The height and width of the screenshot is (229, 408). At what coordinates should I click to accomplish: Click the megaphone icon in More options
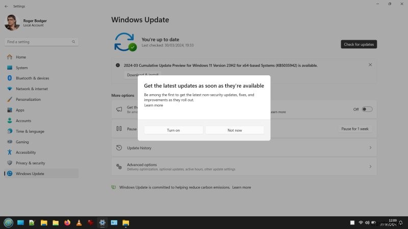point(119,109)
